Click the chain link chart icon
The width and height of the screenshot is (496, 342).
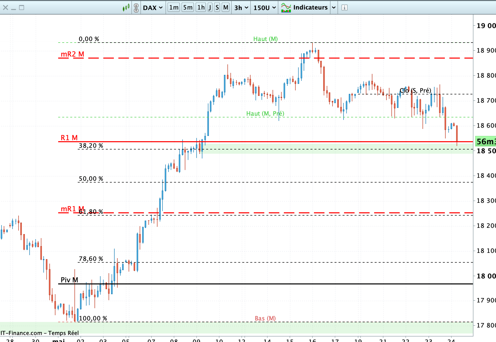136,8
